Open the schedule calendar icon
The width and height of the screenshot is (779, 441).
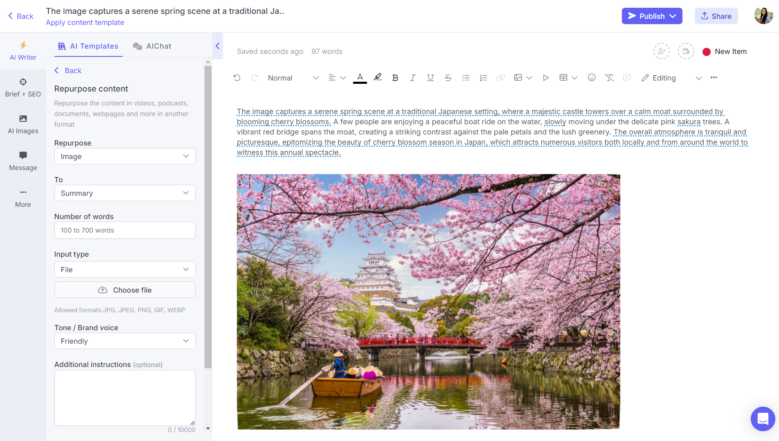(x=686, y=51)
